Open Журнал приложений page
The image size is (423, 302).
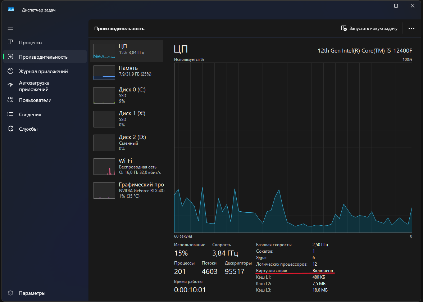[x=45, y=71]
